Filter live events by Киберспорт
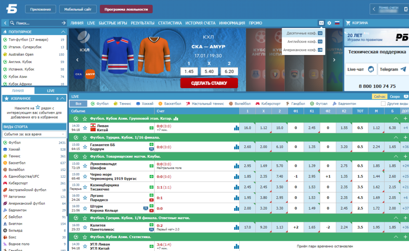Image resolution: width=409 pixels, height=251 pixels. pyautogui.click(x=268, y=104)
